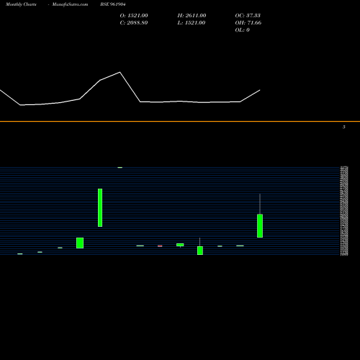The width and height of the screenshot is (360, 360).
Task: Click the 'BSE 961994' symbol label
Action: [113, 4]
